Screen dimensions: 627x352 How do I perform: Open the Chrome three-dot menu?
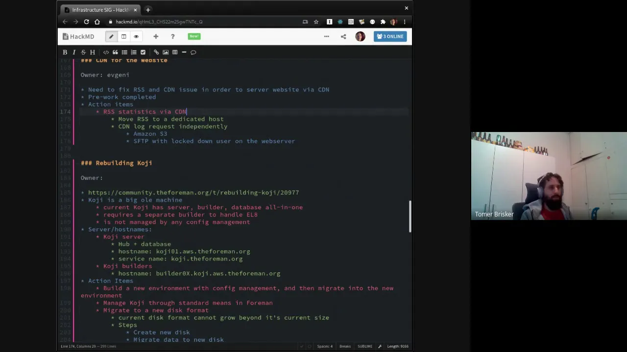pyautogui.click(x=404, y=22)
